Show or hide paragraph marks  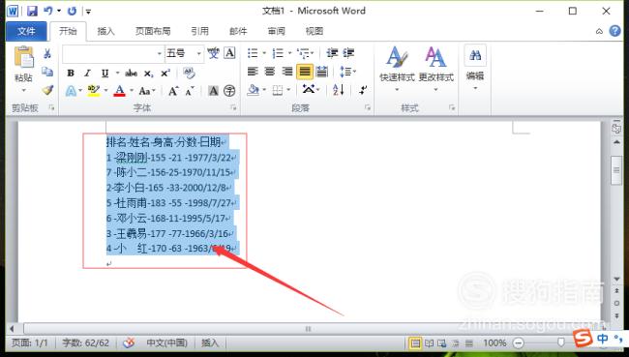[x=363, y=90]
